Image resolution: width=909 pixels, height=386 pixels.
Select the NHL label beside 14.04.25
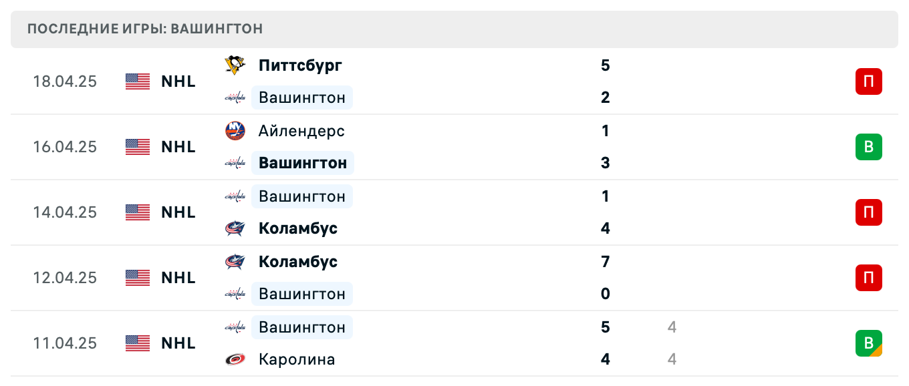click(178, 212)
